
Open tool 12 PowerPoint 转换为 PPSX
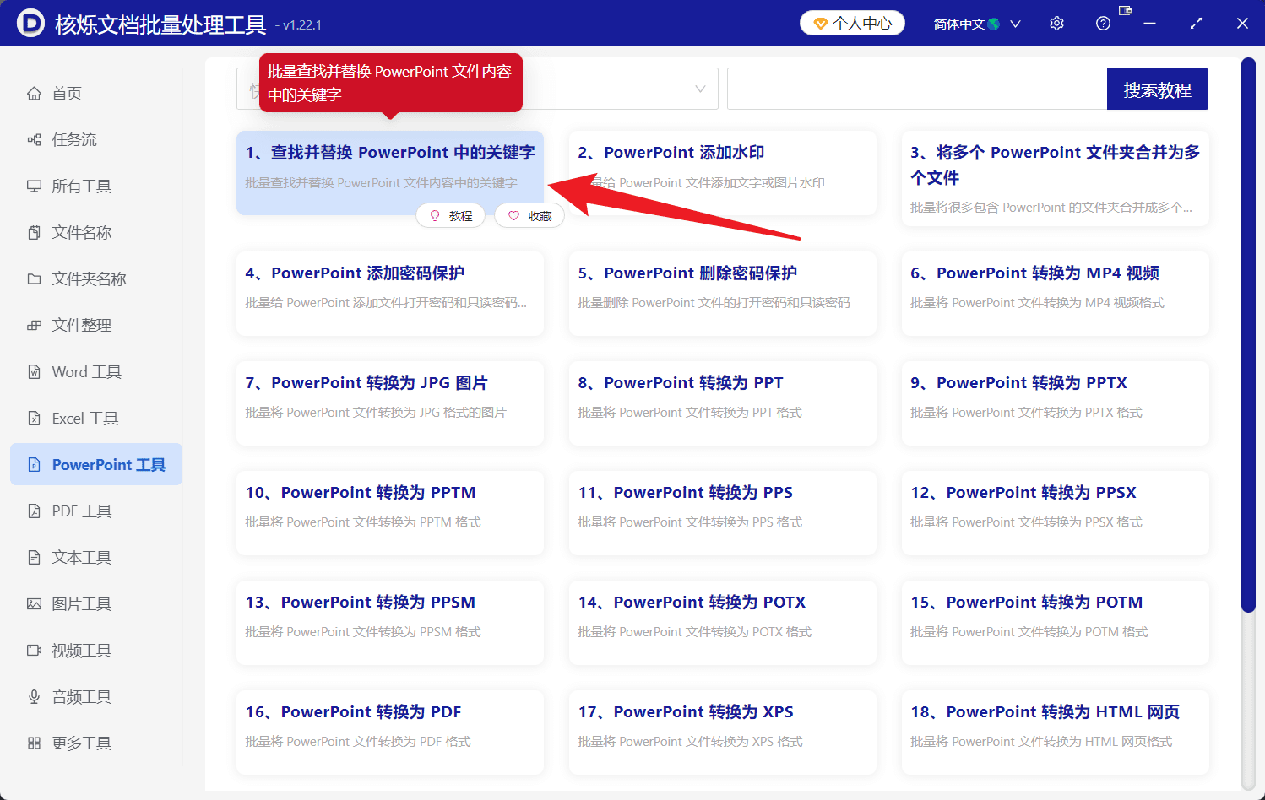click(x=1056, y=513)
